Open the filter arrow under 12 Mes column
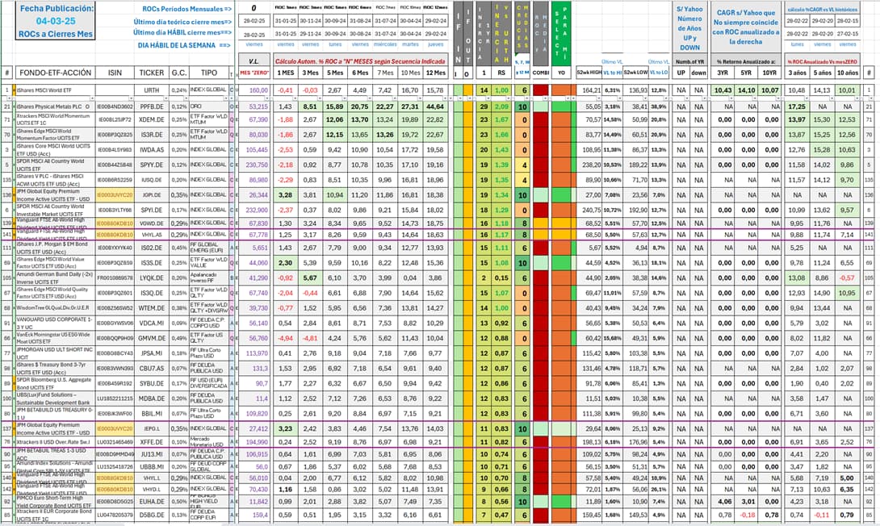 (446, 98)
